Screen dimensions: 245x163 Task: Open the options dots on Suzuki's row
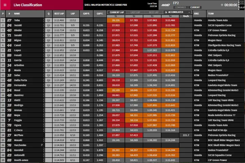click(44, 25)
